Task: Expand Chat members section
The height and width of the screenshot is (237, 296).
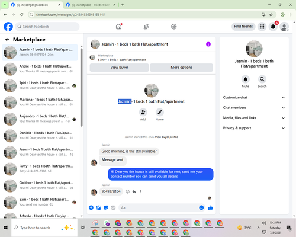Action: click(254, 108)
